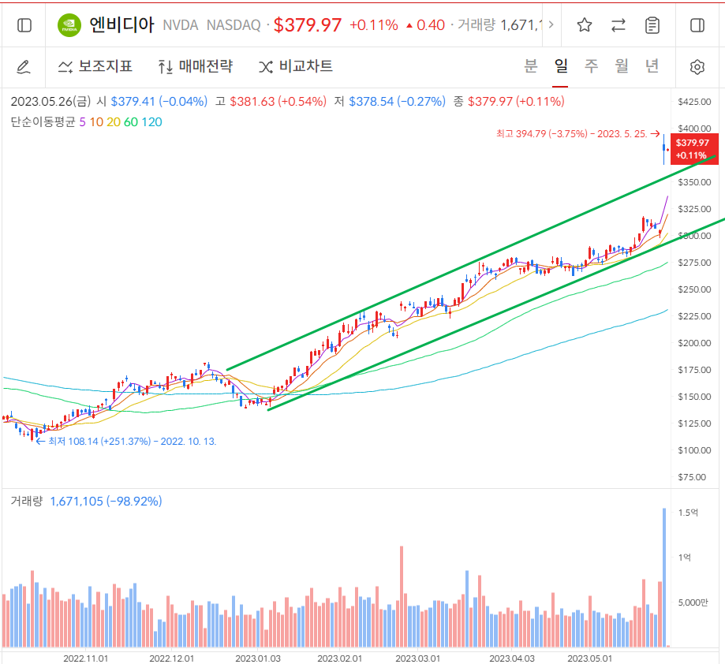Toggle the right sidebar panel icon
The image size is (725, 664).
(697, 25)
